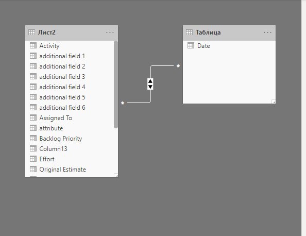Select the bidirectional cross-filter arrows on the relationship
306x236 pixels.
click(150, 84)
